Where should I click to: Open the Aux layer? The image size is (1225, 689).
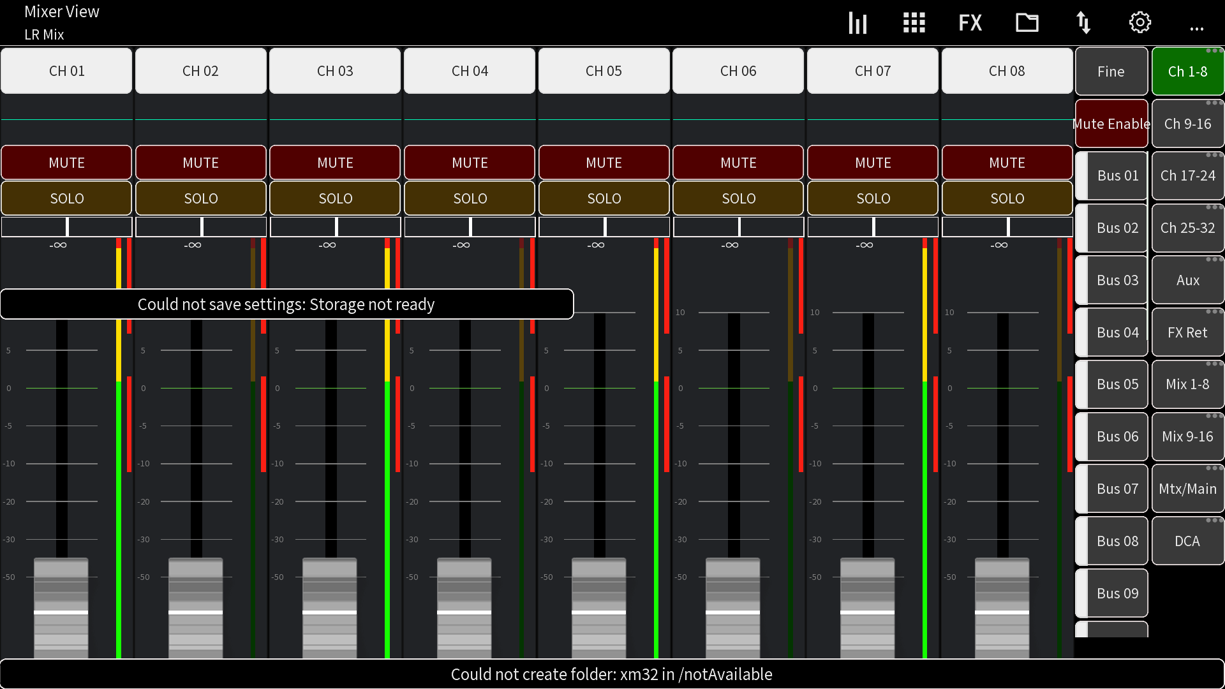coord(1187,279)
